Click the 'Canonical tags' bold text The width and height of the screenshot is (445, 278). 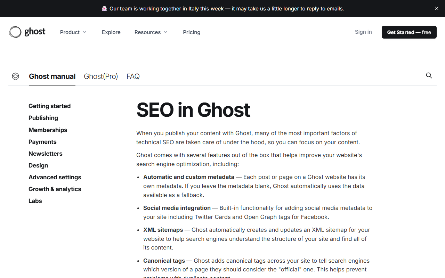(164, 261)
